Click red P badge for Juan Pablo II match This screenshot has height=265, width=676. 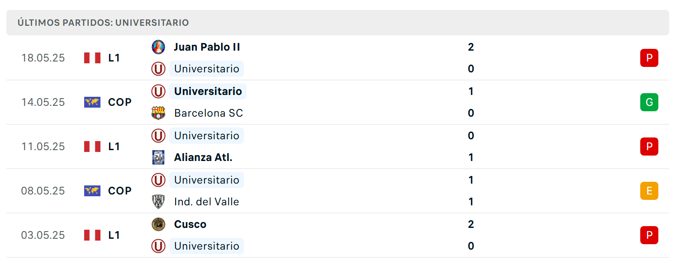(649, 58)
